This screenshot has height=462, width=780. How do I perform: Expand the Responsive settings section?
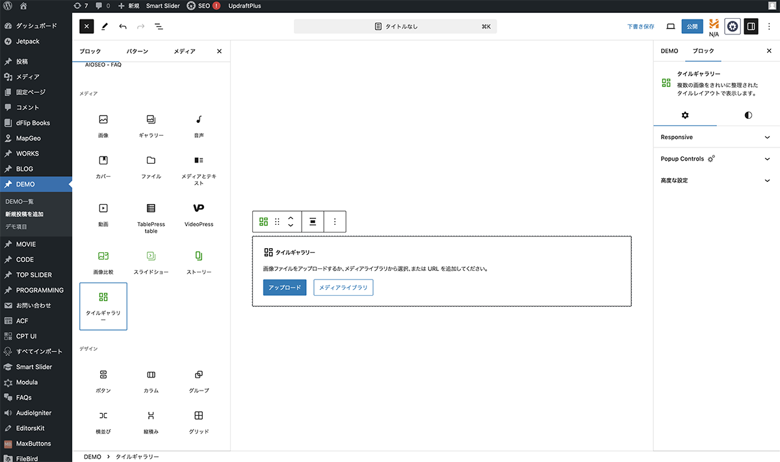(x=715, y=137)
